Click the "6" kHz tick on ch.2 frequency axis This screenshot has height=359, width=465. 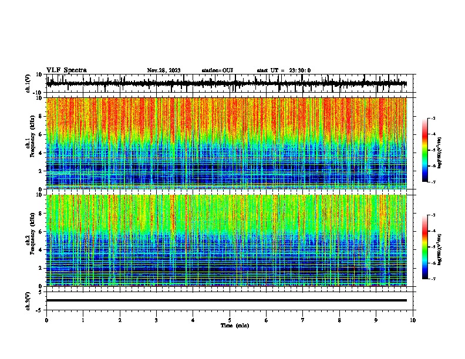[x=41, y=231]
